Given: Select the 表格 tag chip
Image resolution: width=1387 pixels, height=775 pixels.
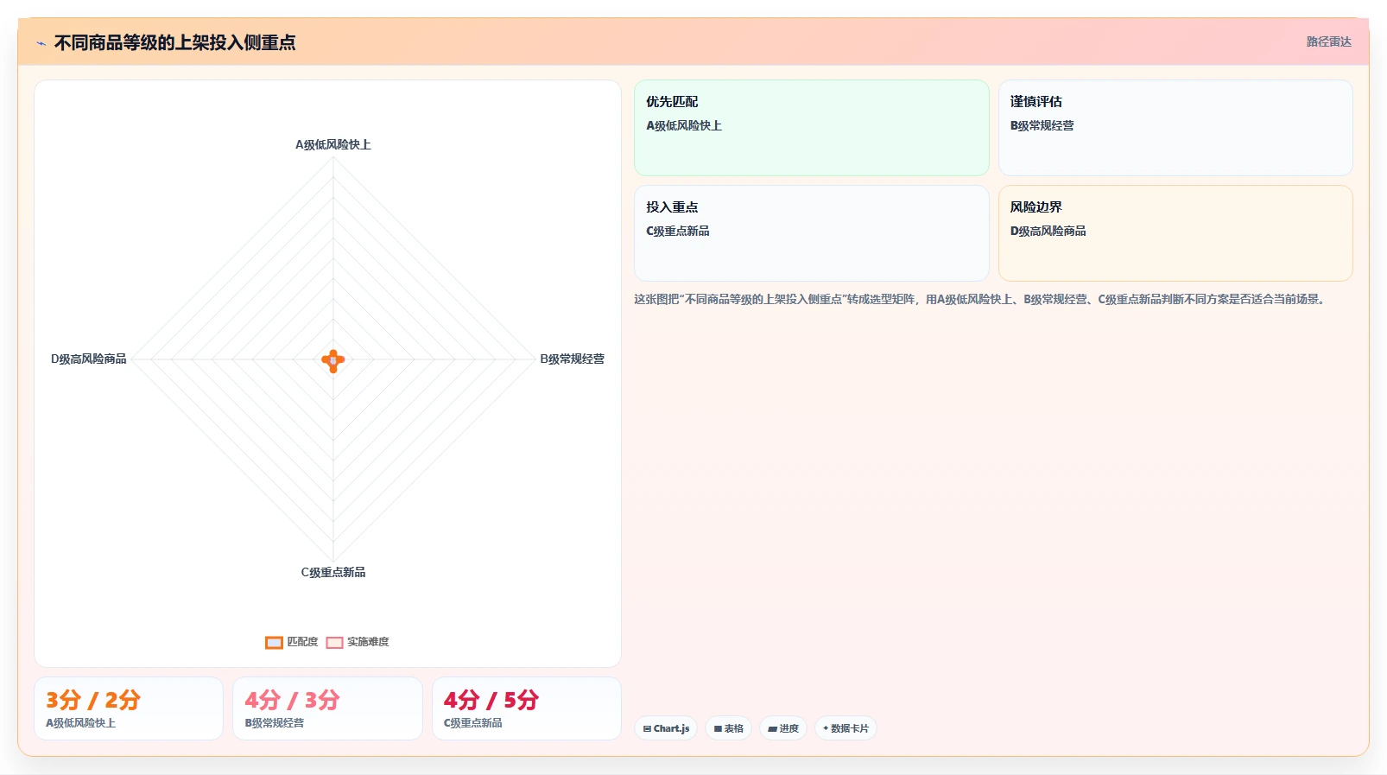Looking at the screenshot, I should 729,728.
